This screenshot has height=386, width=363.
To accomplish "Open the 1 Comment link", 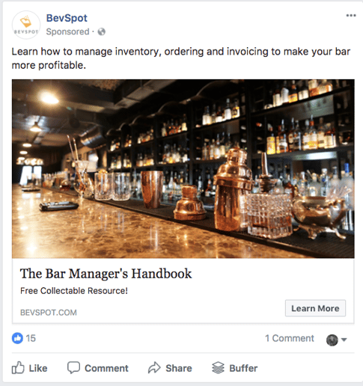I will coord(290,338).
